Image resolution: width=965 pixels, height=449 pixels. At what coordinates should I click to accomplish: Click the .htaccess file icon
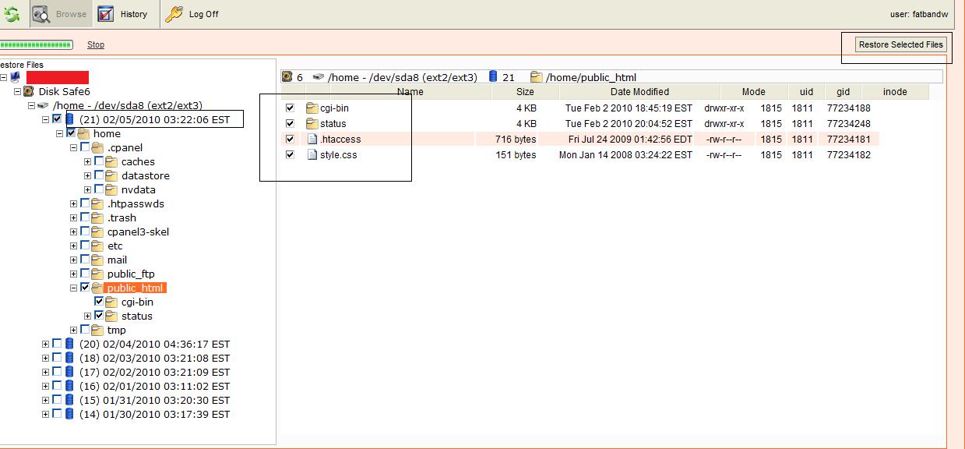tap(312, 140)
